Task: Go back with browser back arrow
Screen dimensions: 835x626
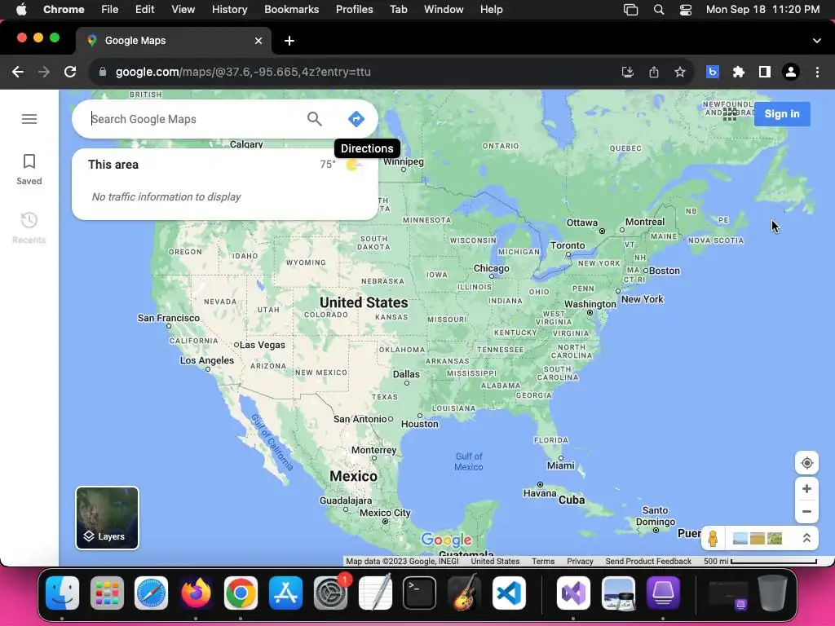Action: point(18,72)
